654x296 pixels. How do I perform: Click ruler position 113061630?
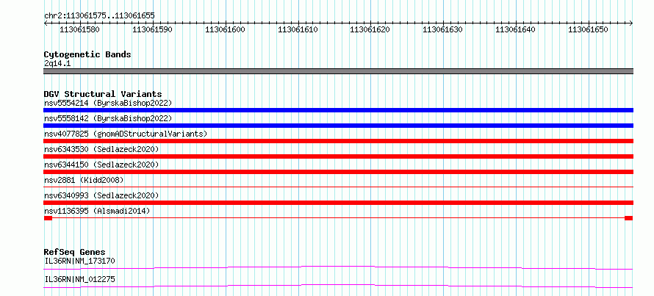click(442, 29)
